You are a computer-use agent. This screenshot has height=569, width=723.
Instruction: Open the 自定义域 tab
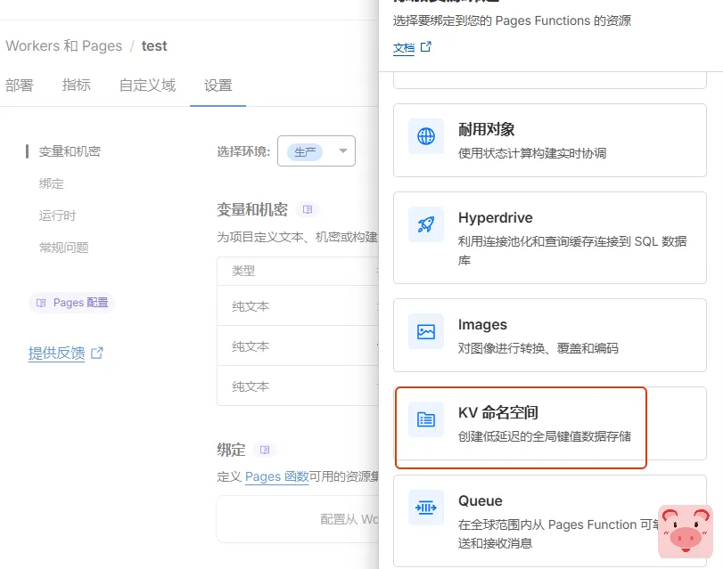point(147,85)
